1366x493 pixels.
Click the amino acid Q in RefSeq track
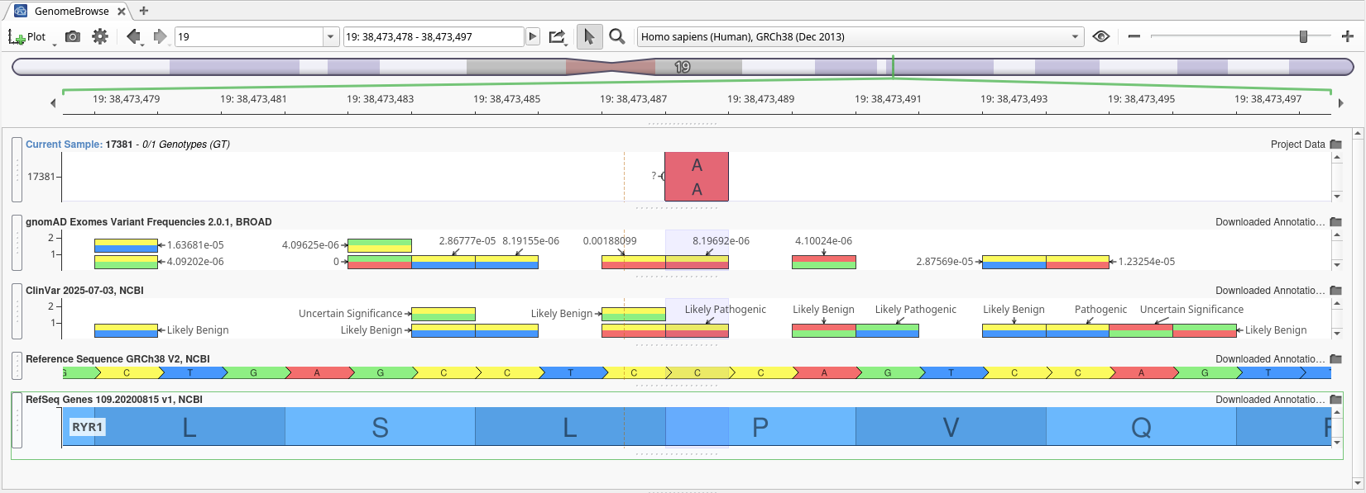1141,427
